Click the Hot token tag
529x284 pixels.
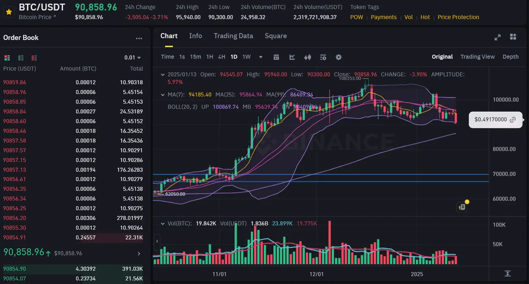point(425,17)
